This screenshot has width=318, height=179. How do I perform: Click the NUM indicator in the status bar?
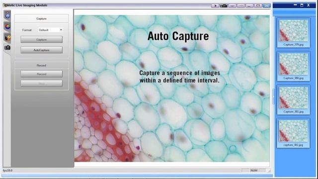pos(254,171)
